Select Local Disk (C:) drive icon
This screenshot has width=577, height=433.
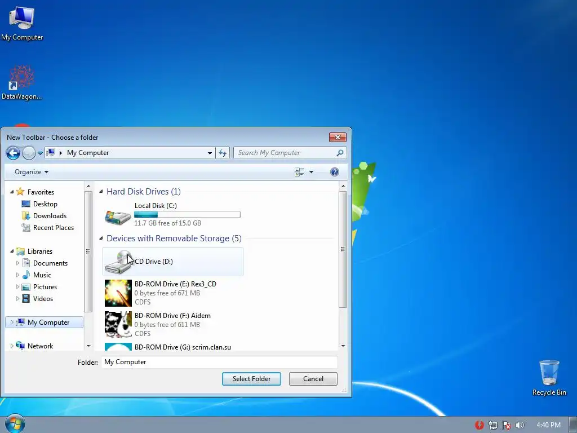[118, 217]
